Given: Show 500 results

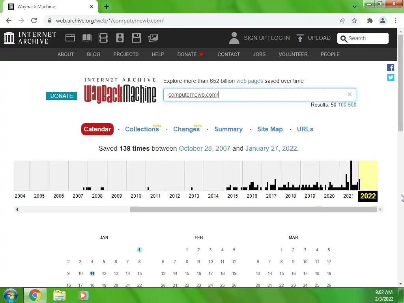Looking at the screenshot, I should tap(352, 105).
